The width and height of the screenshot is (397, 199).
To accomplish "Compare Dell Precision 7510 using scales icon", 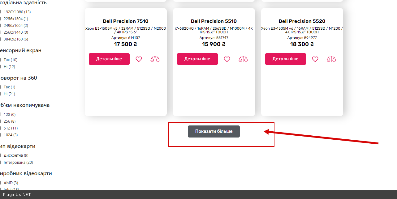I will [x=155, y=59].
